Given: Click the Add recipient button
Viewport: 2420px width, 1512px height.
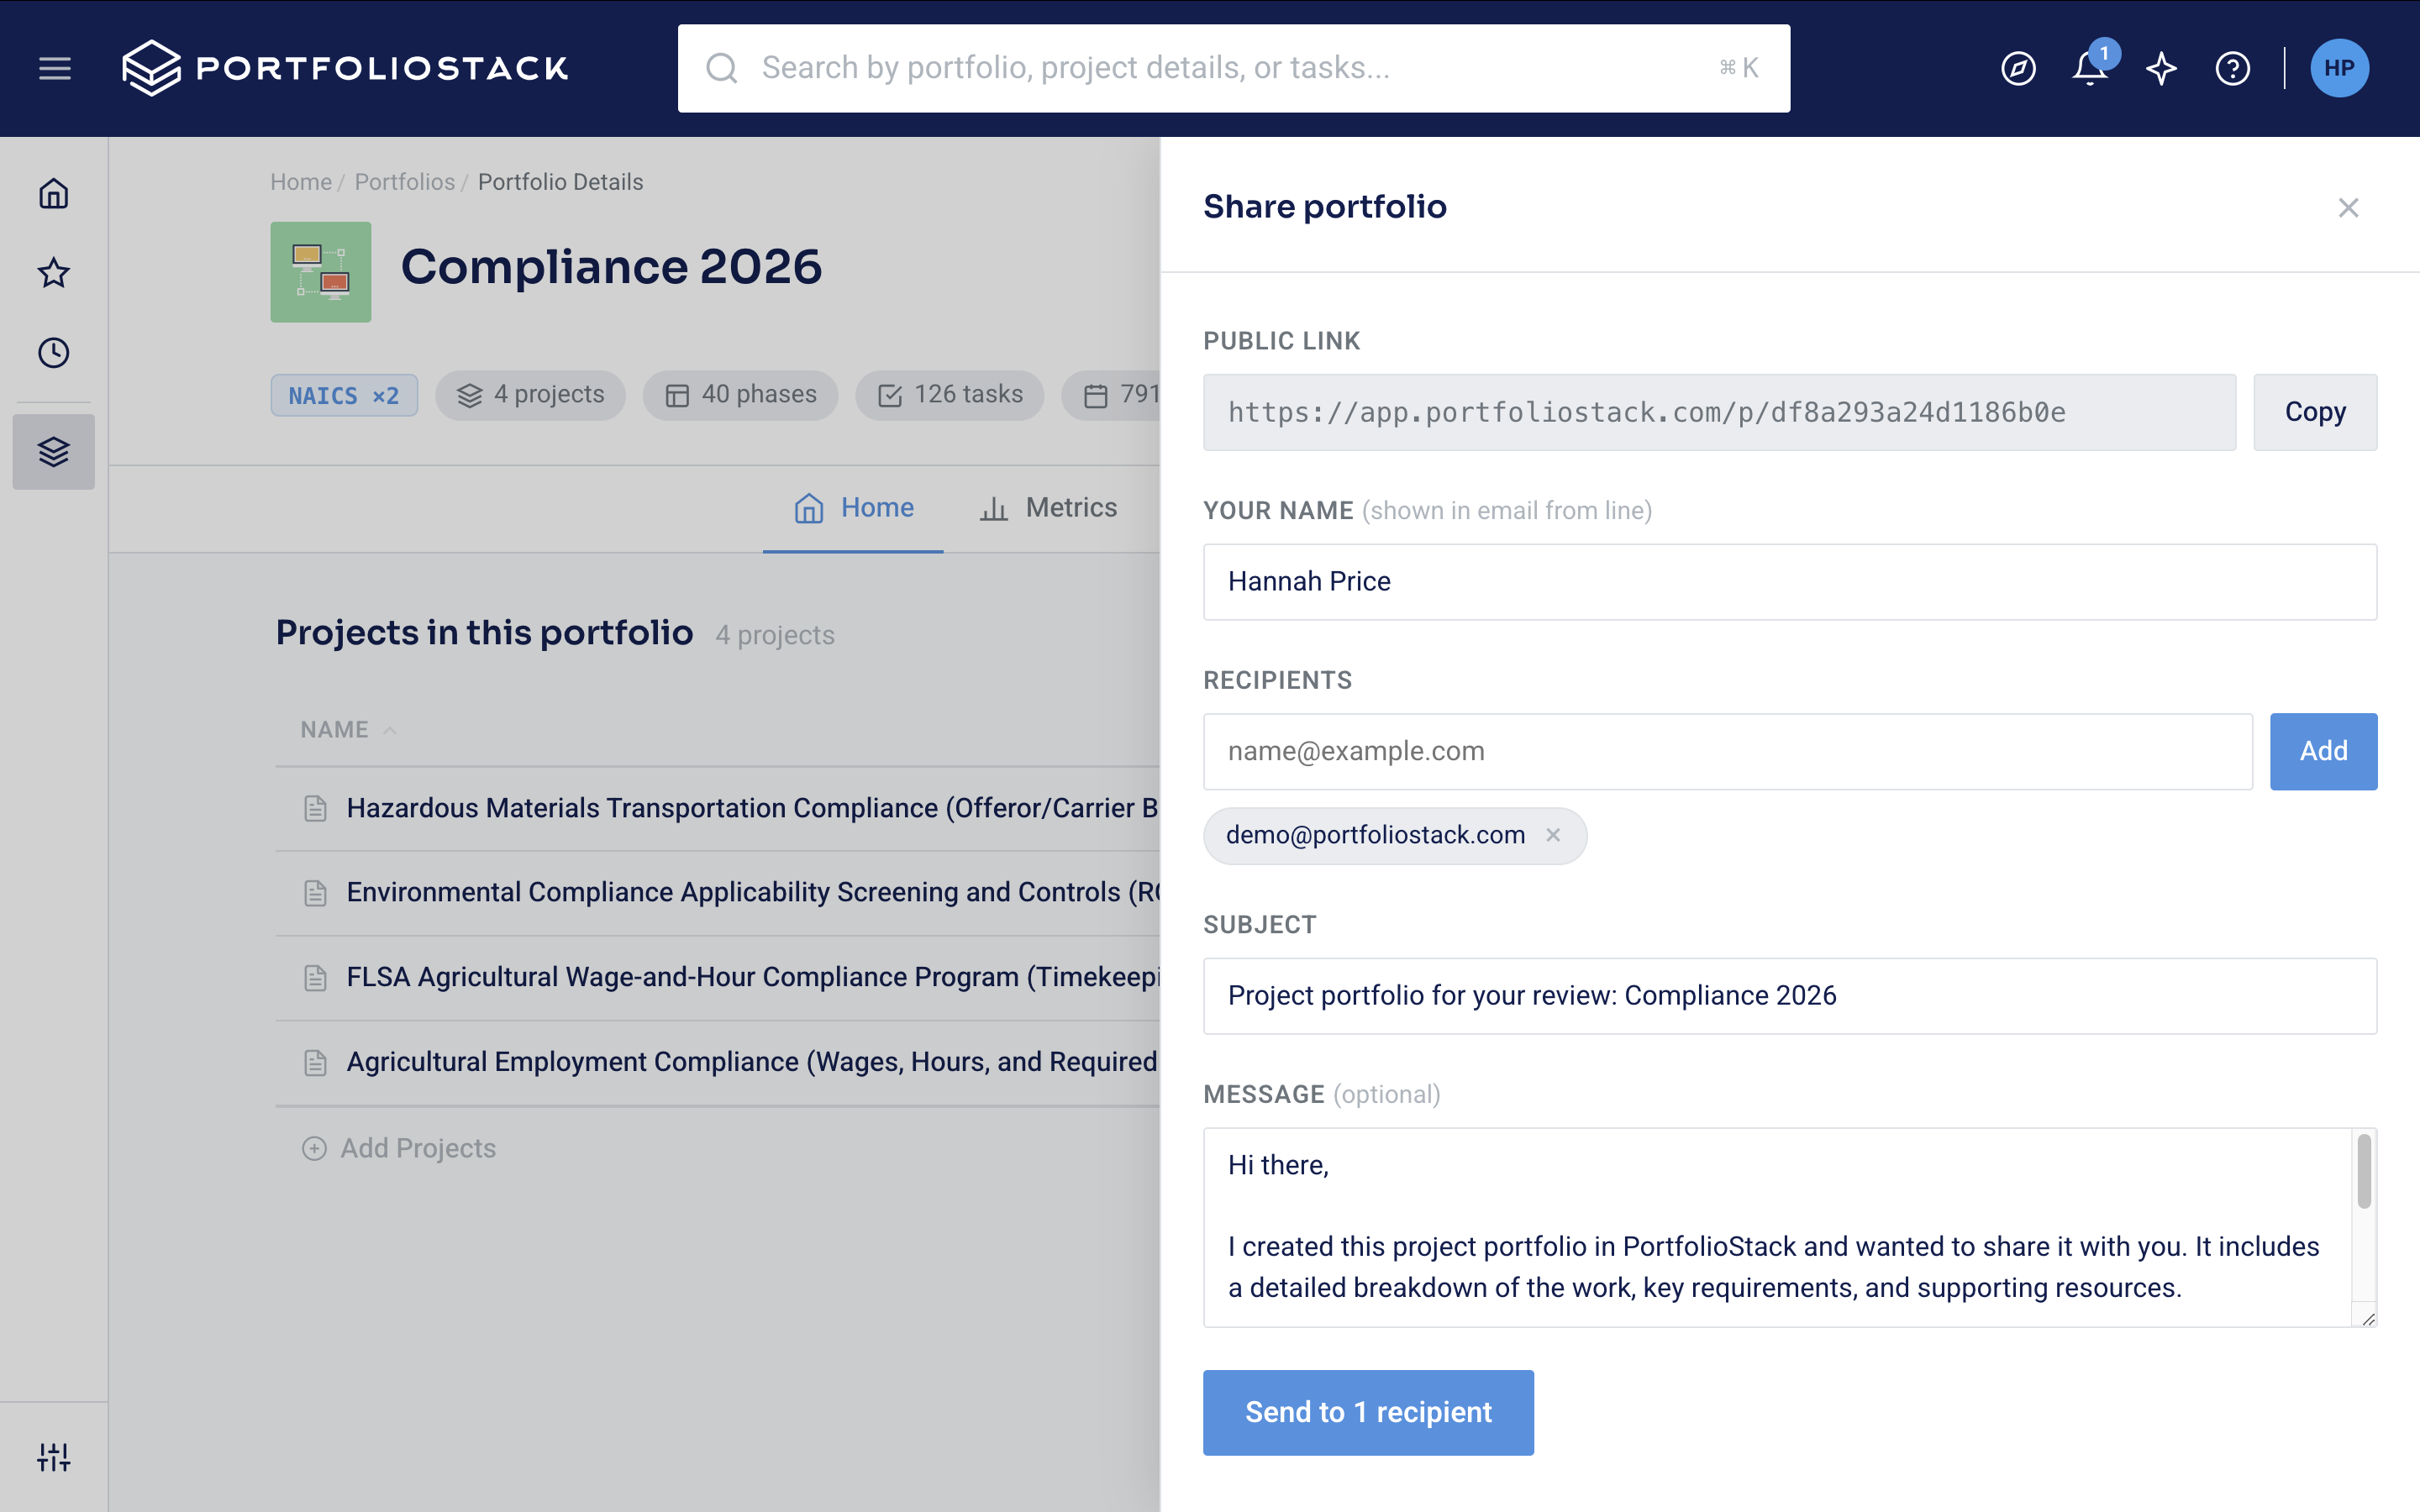Looking at the screenshot, I should 2323,751.
